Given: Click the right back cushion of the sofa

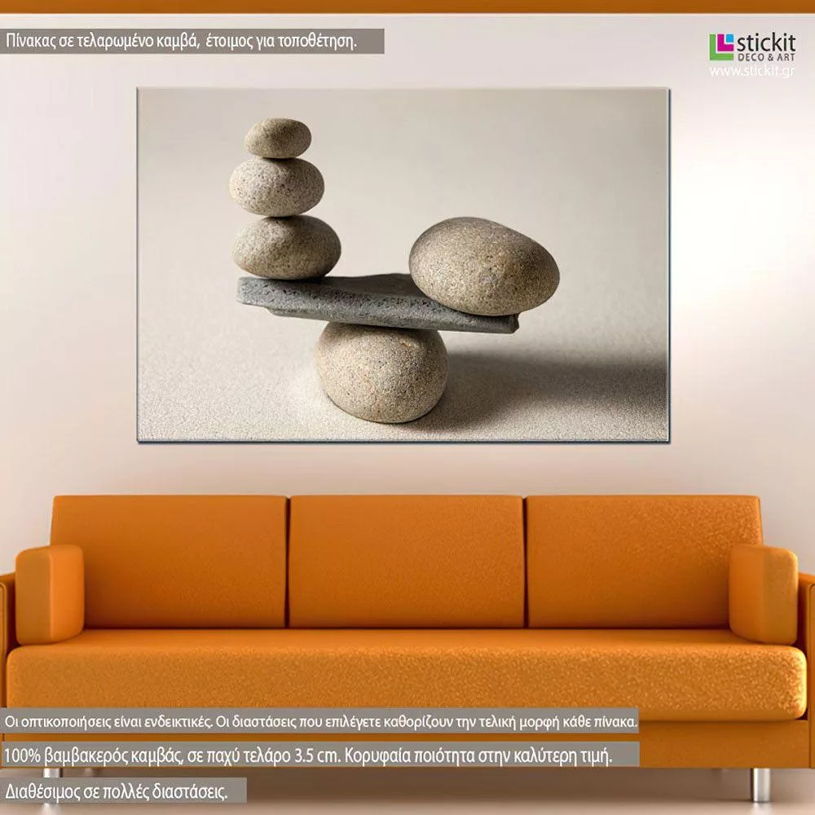Looking at the screenshot, I should tap(644, 561).
